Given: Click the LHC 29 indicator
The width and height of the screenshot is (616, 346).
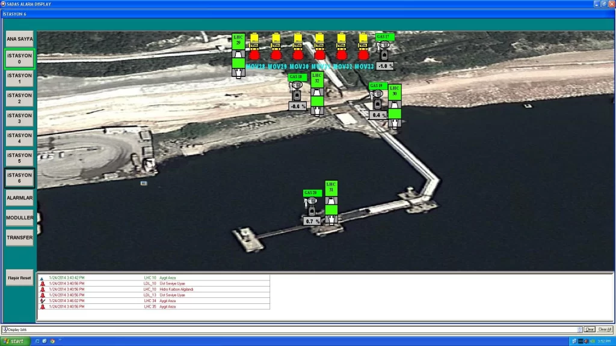Looking at the screenshot, I should tap(238, 56).
